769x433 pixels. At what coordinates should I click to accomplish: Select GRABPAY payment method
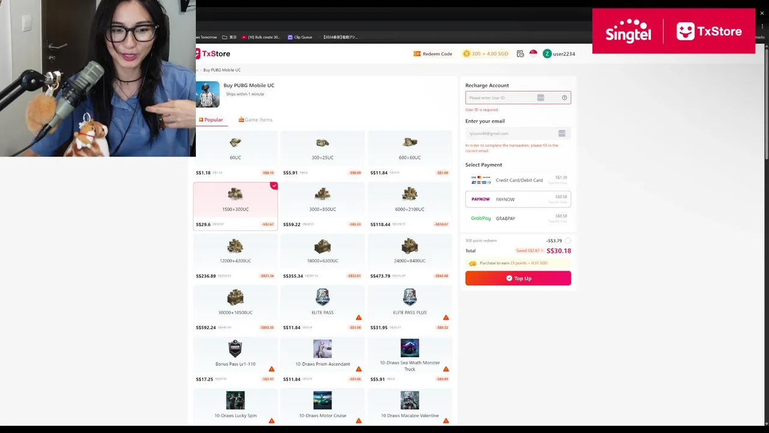click(x=518, y=218)
